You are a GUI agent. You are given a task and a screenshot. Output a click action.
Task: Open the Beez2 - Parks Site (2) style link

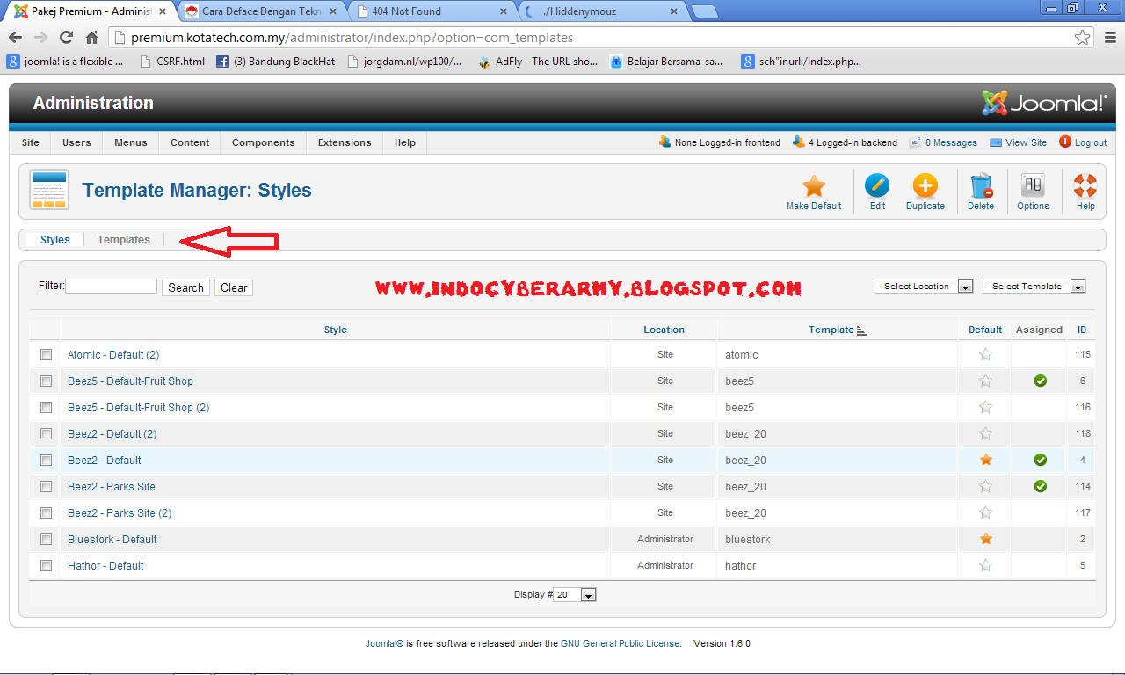[x=120, y=512]
